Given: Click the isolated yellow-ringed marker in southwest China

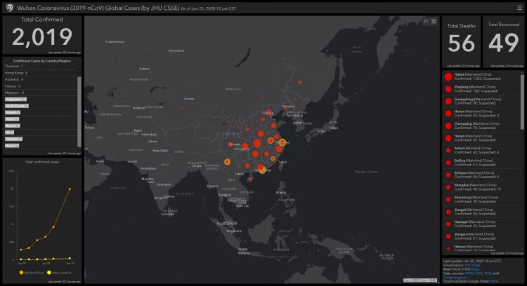Looking at the screenshot, I should [227, 162].
